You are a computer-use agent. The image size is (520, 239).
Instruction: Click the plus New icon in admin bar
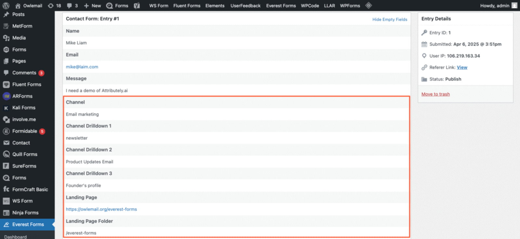point(86,6)
